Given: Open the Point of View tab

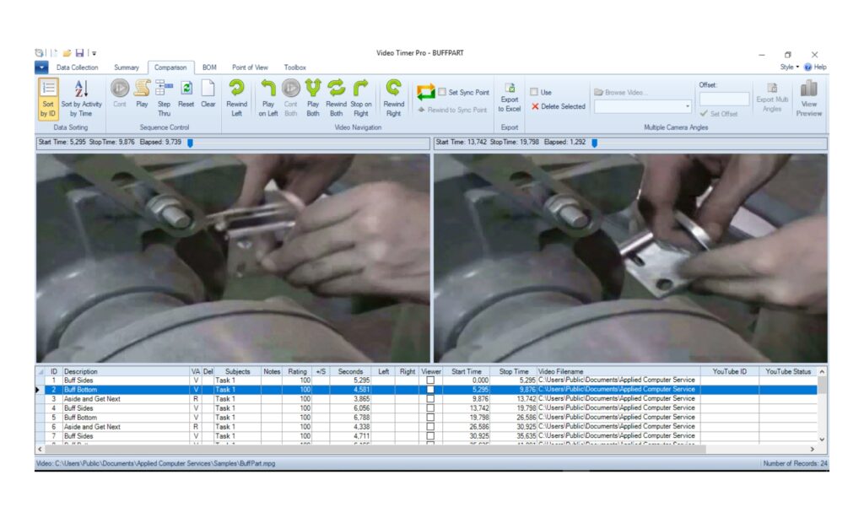Looking at the screenshot, I should [250, 67].
